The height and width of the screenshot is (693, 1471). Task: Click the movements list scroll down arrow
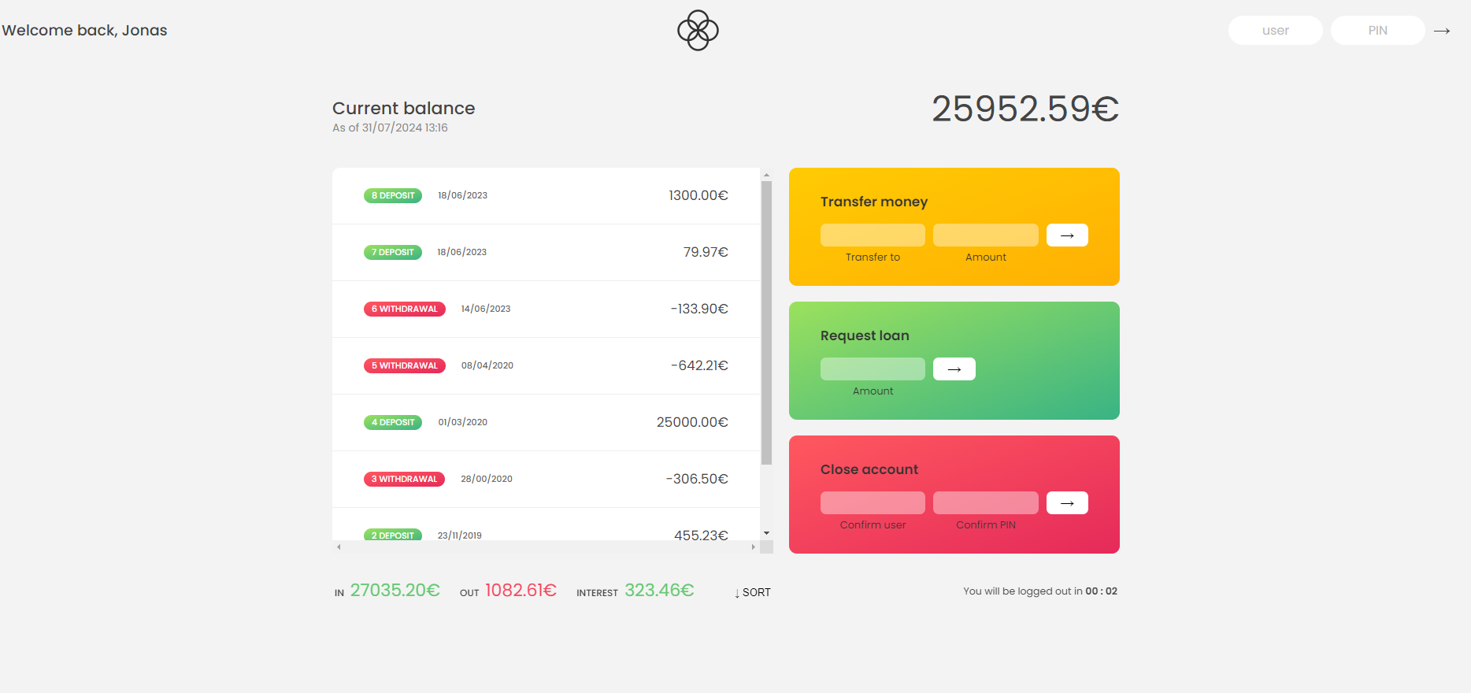pos(766,534)
